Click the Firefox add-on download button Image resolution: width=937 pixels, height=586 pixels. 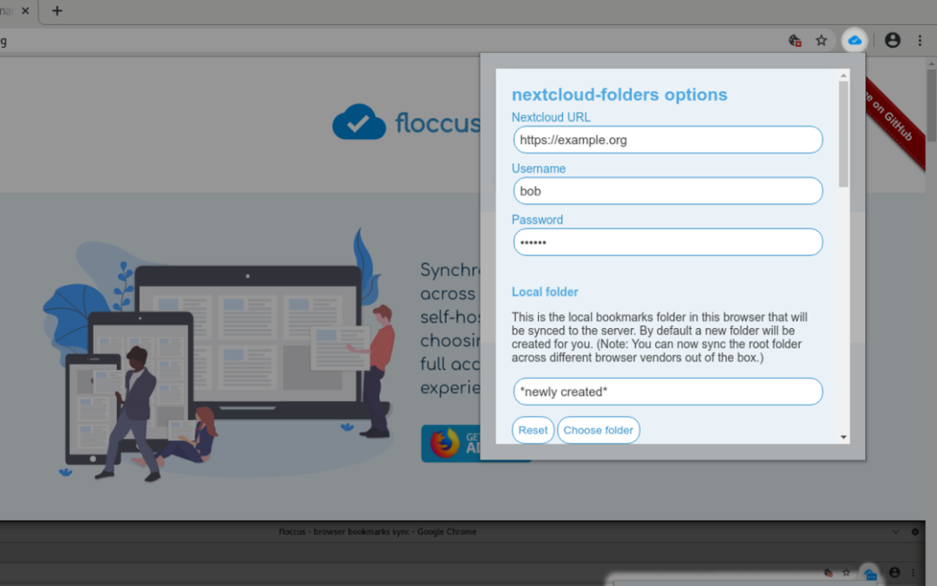(x=450, y=443)
